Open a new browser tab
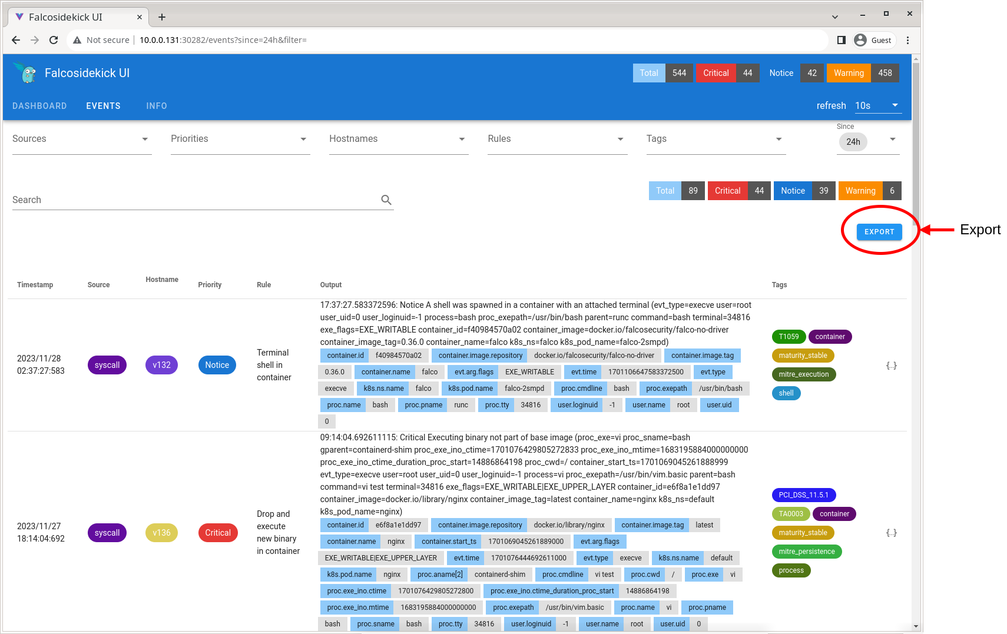1007x634 pixels. pos(162,17)
